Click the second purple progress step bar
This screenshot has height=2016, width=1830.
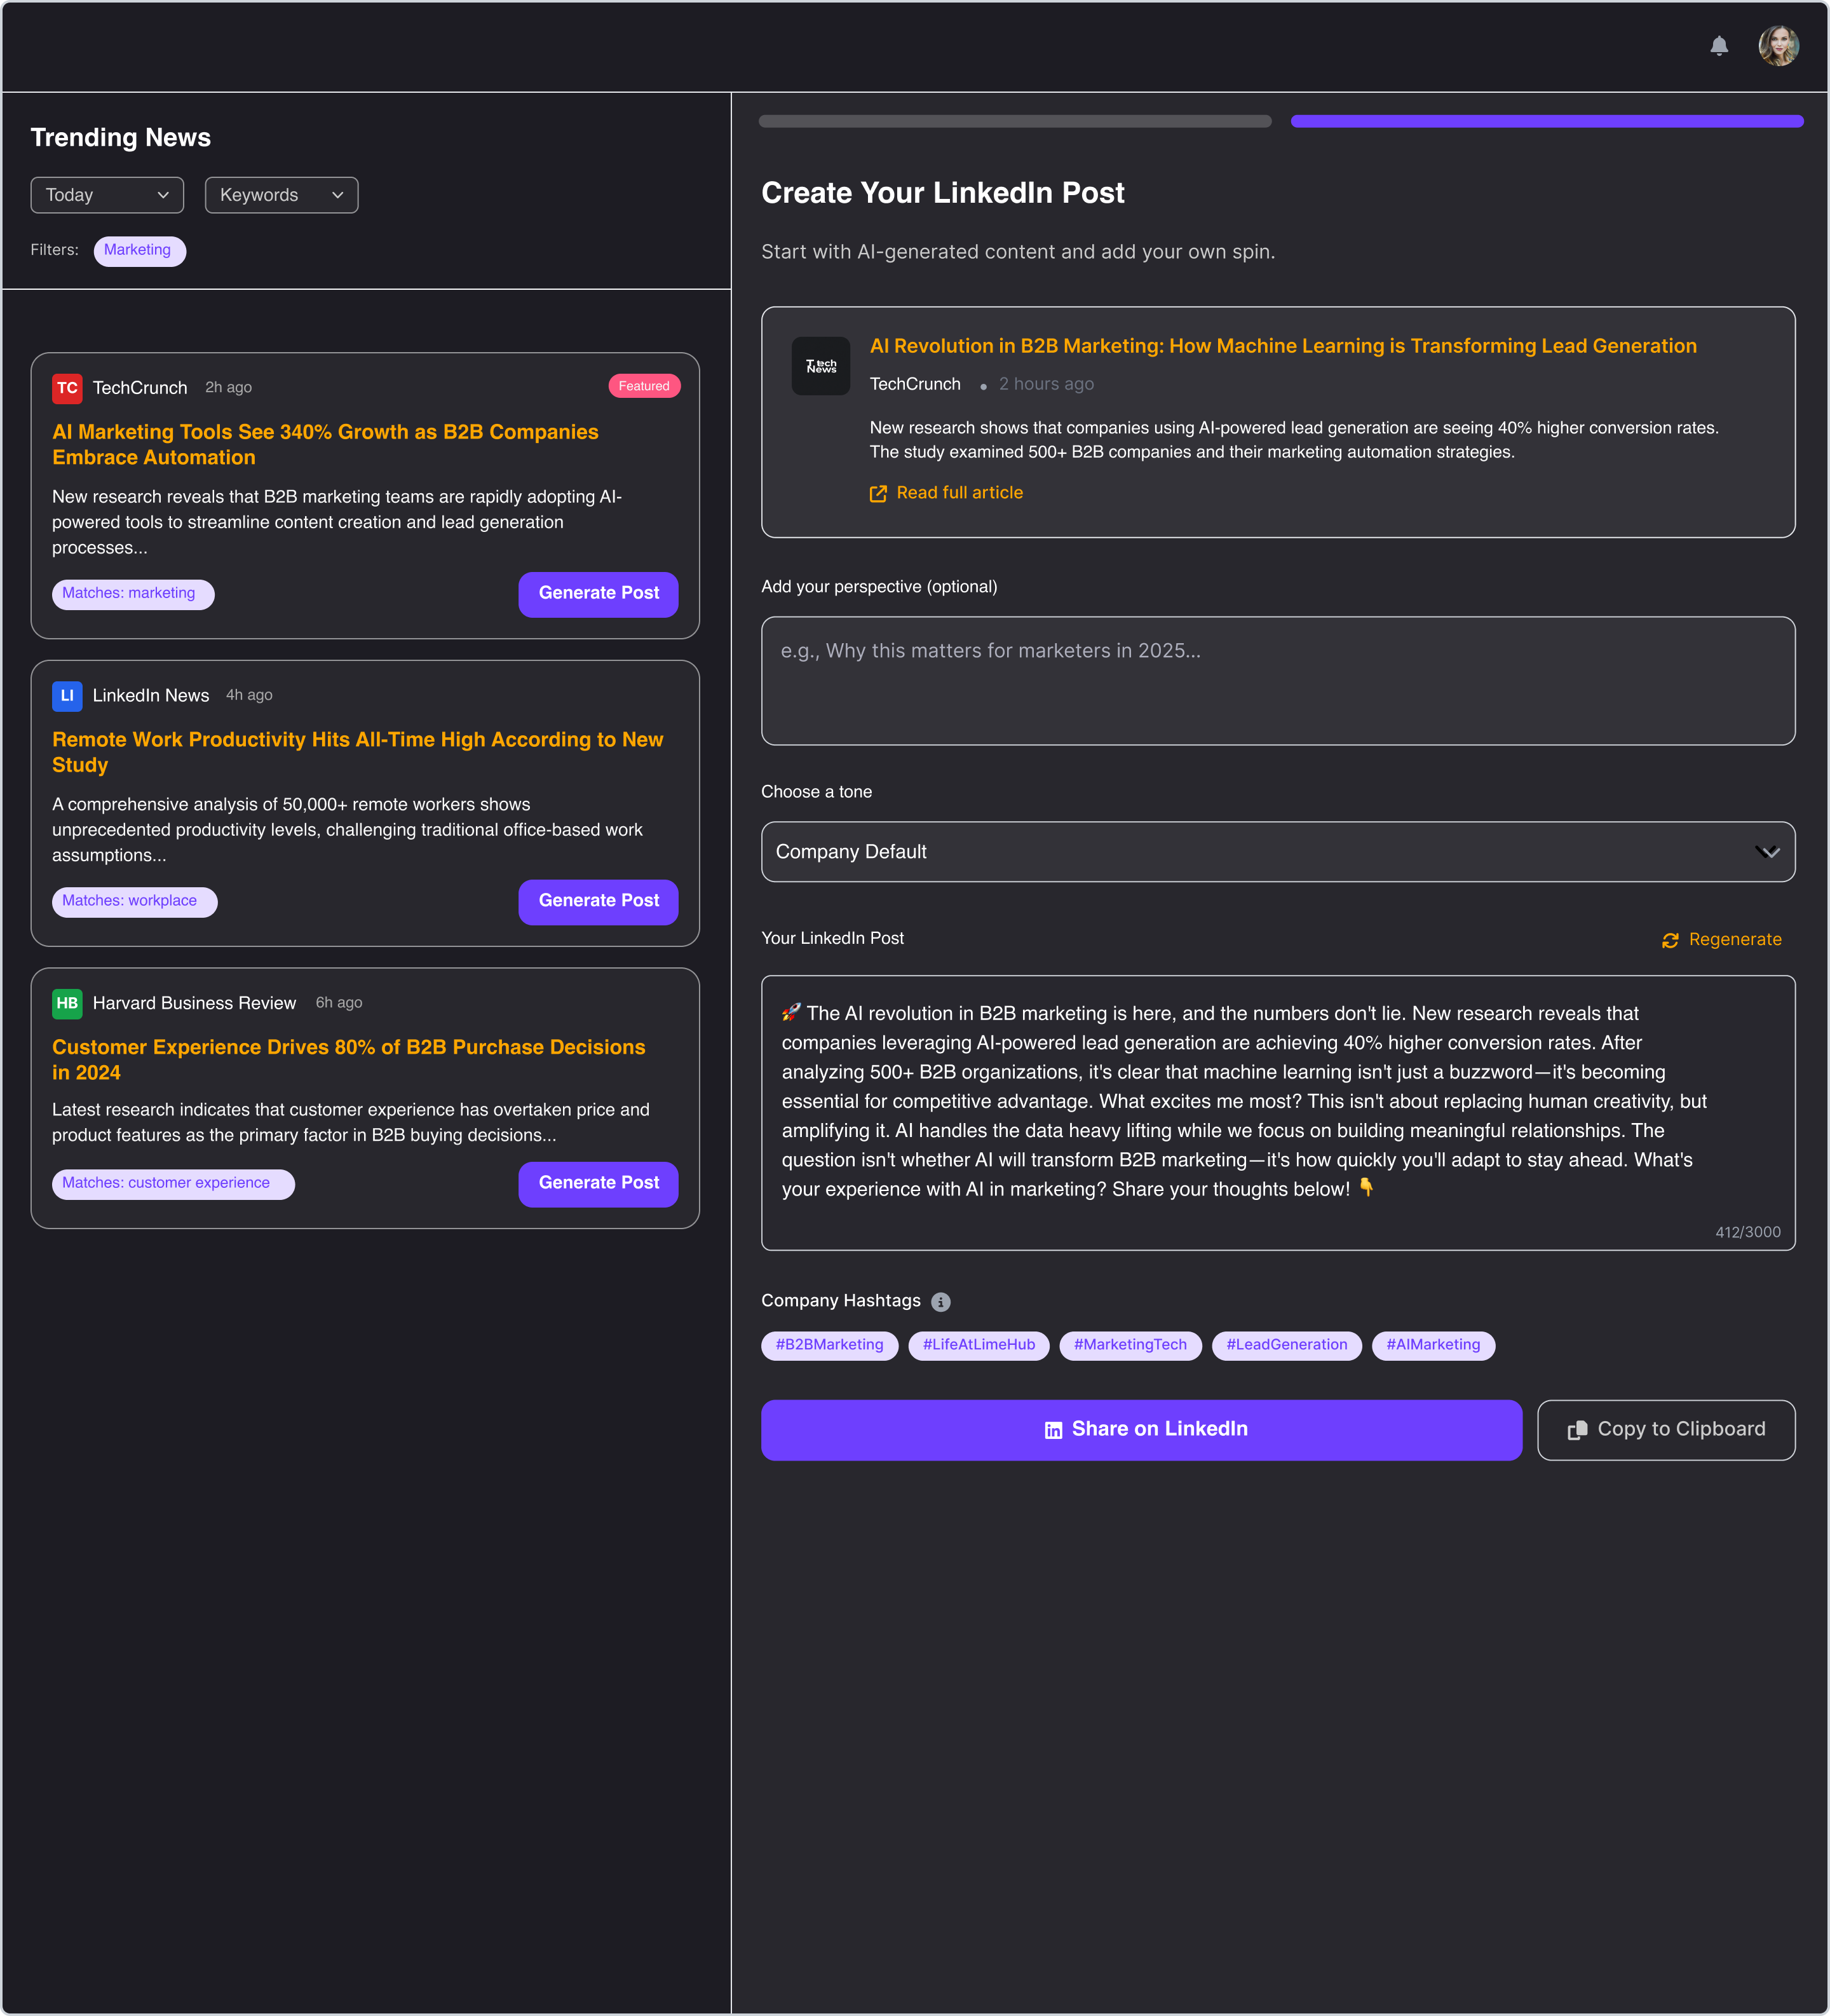pyautogui.click(x=1547, y=122)
